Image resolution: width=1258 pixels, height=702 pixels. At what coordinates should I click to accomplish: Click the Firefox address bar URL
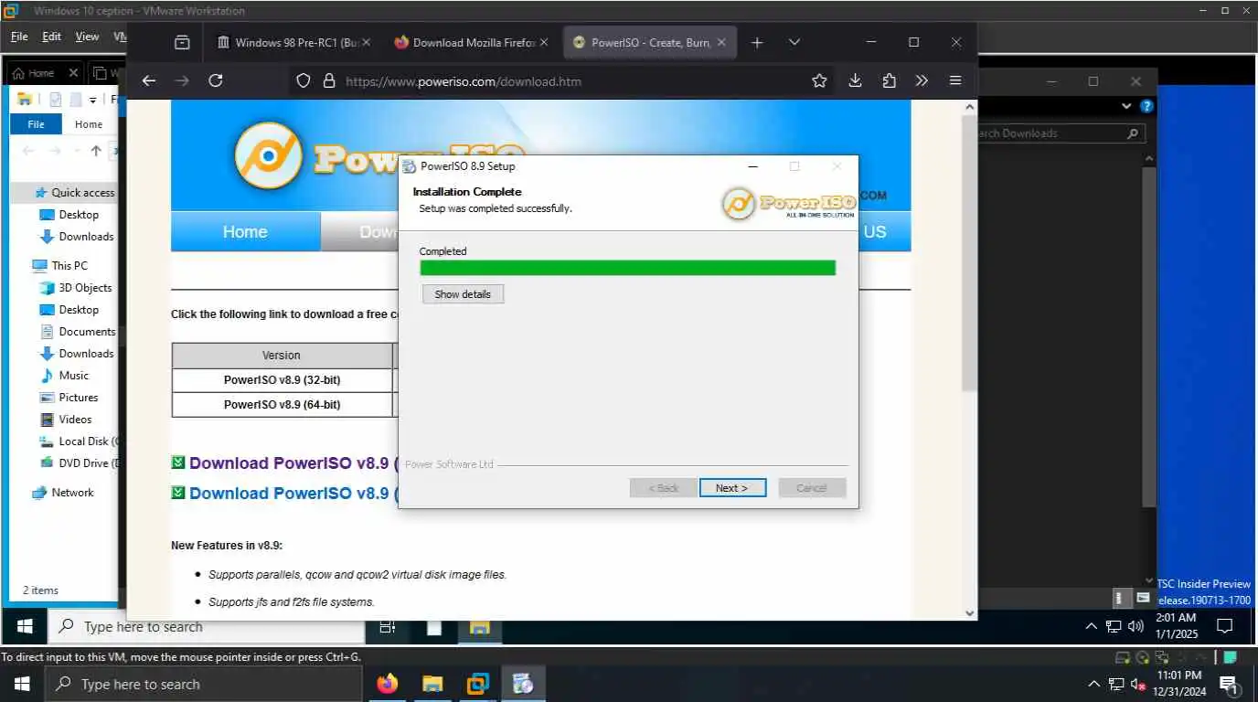click(464, 81)
